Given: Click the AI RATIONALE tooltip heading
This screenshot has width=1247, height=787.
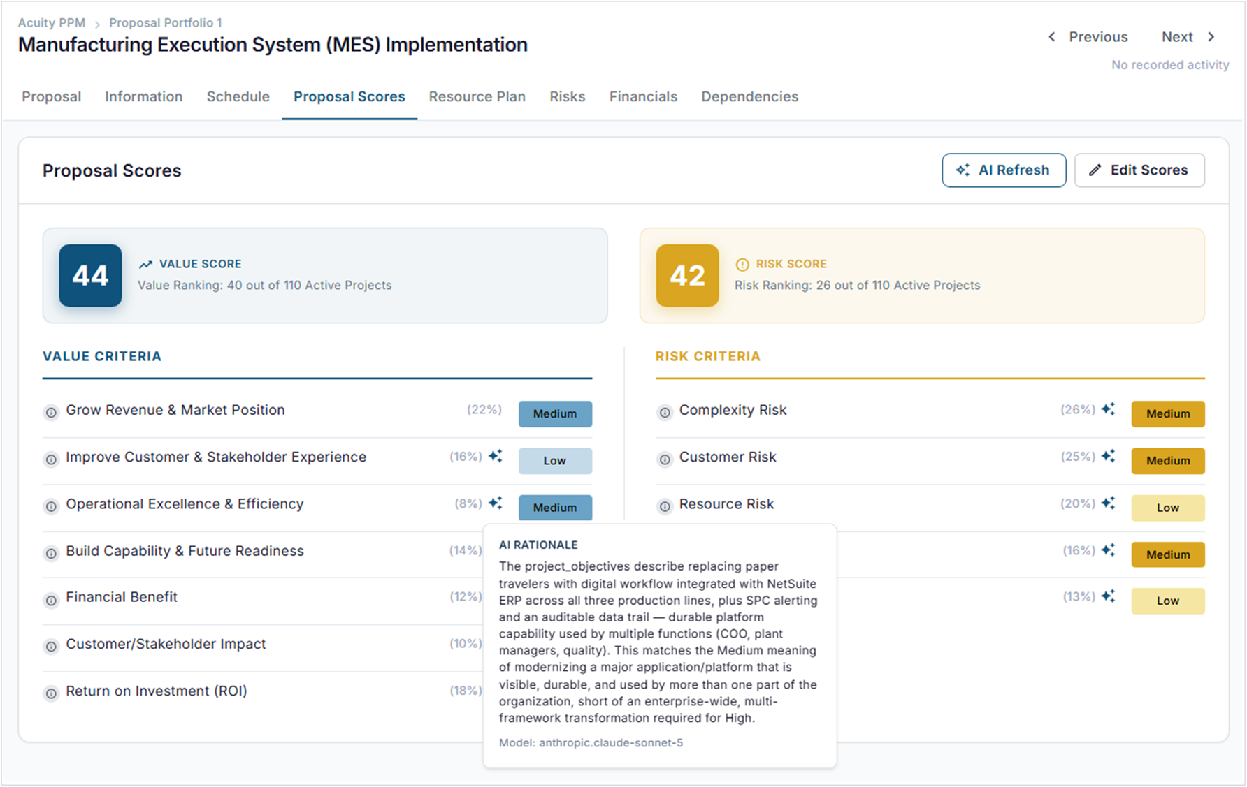Looking at the screenshot, I should coord(538,545).
